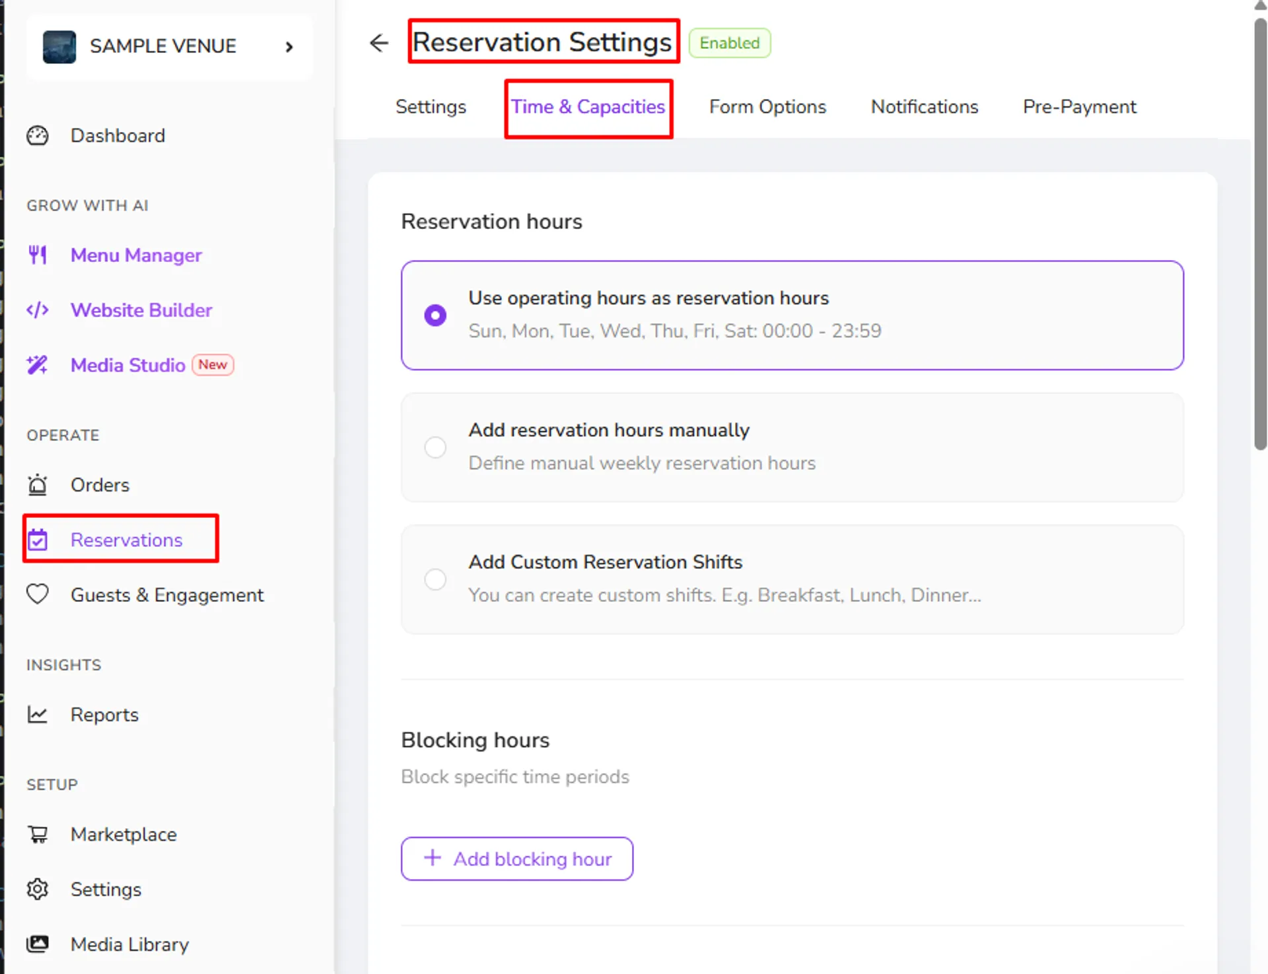
Task: Click the custom shifts description text
Action: 724,595
